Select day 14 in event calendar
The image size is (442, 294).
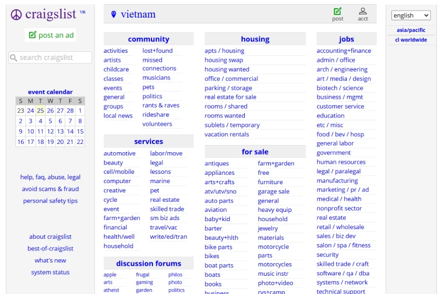pos(70,131)
